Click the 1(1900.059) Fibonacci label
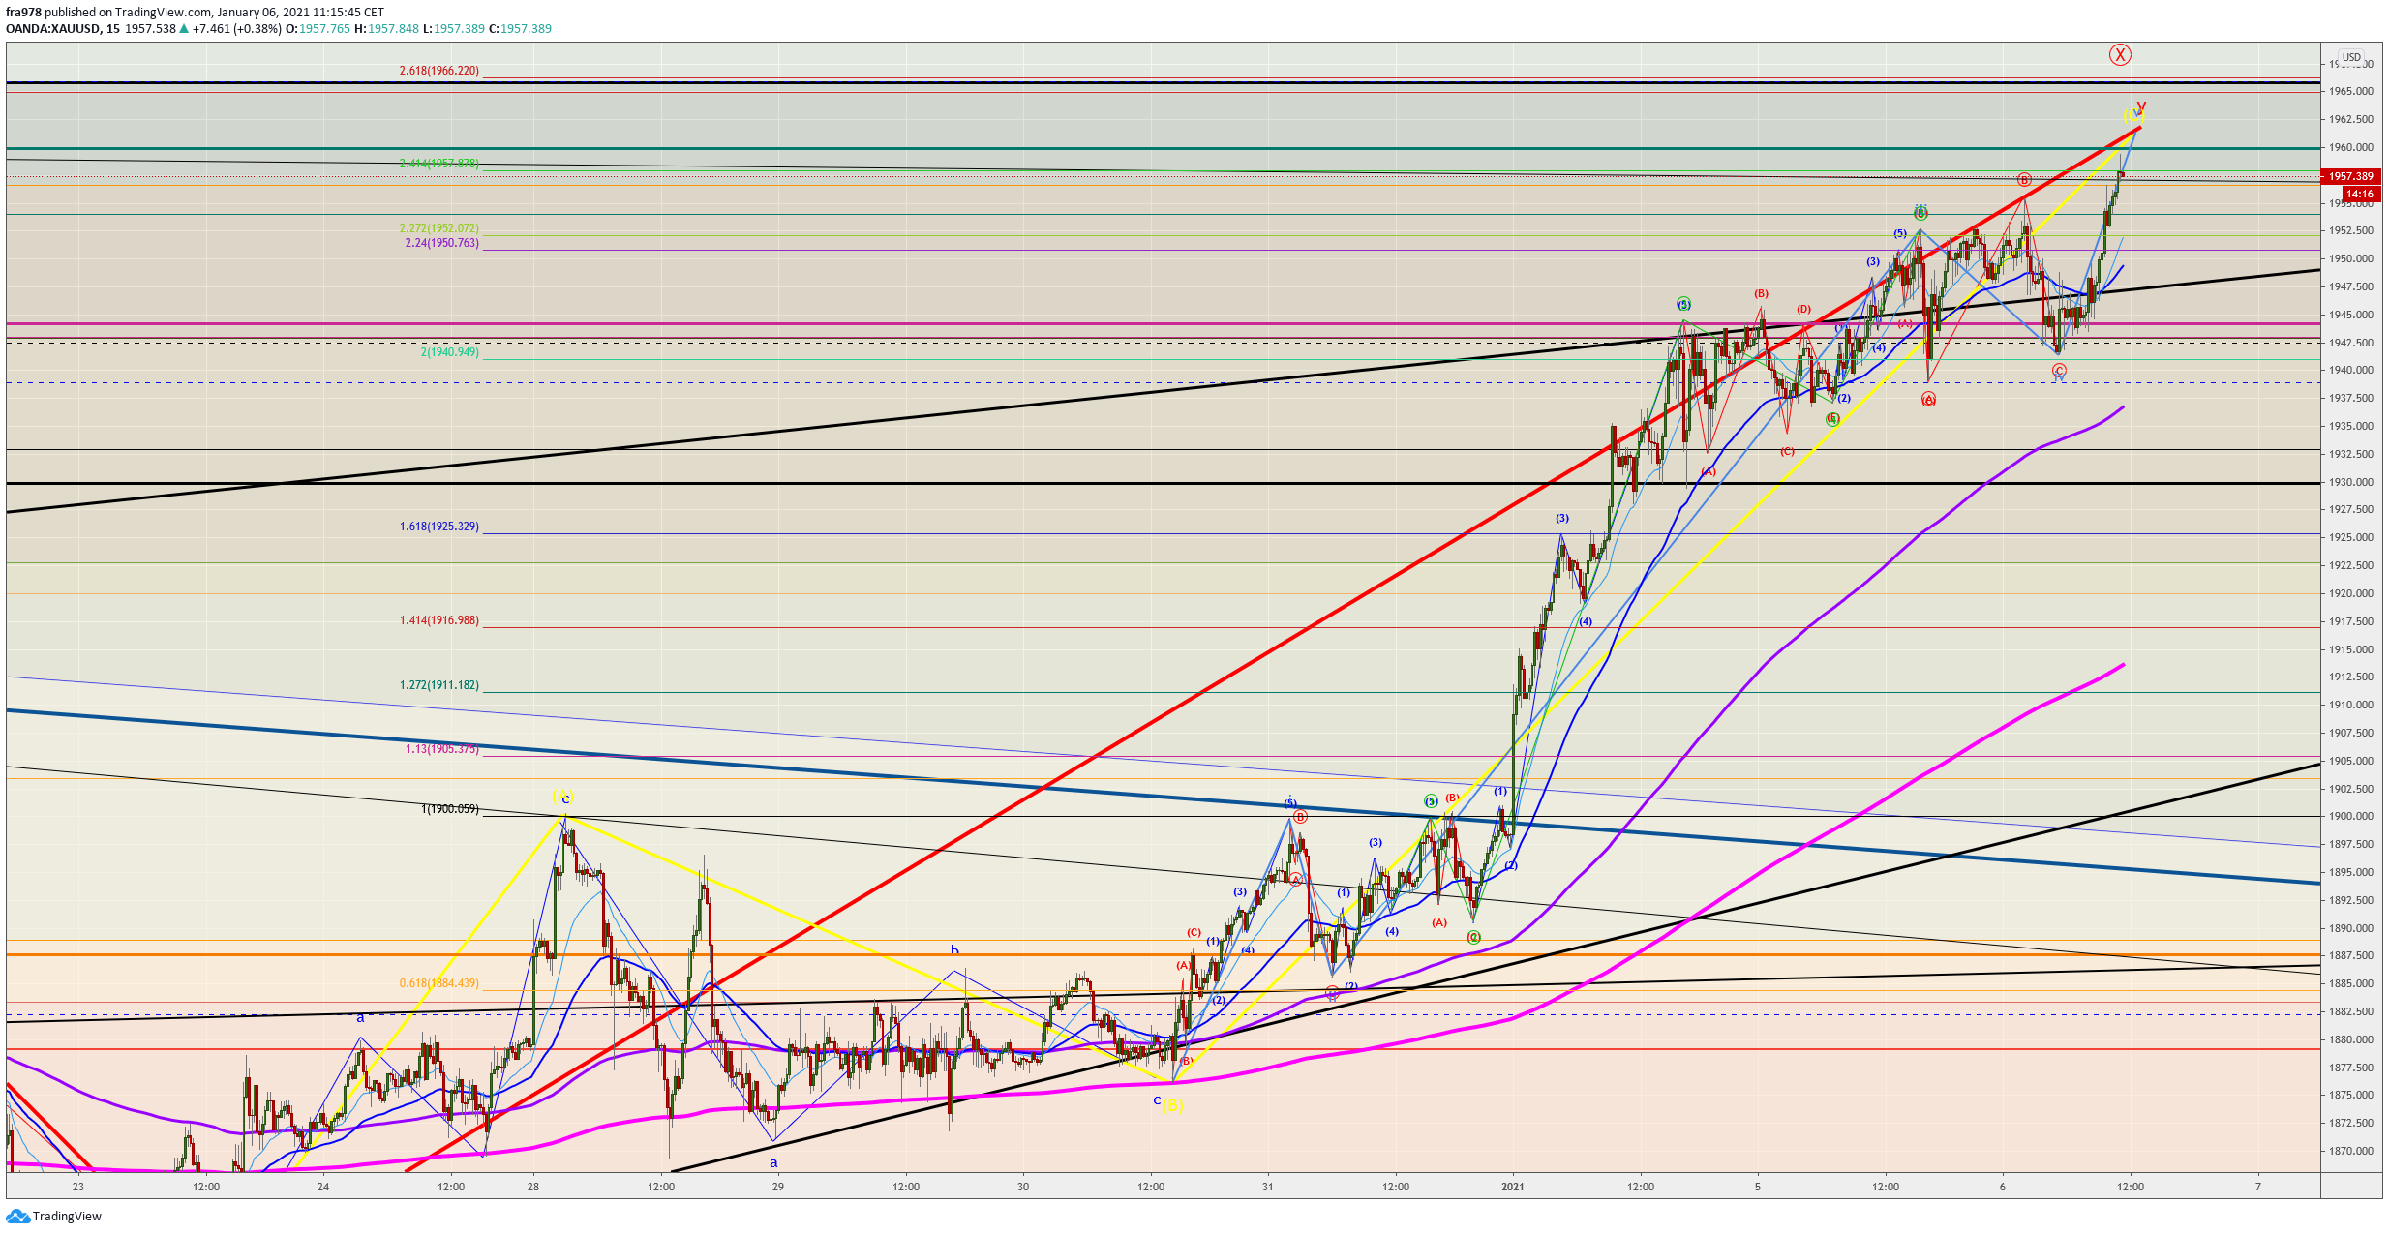Image resolution: width=2389 pixels, height=1234 pixels. tap(449, 809)
